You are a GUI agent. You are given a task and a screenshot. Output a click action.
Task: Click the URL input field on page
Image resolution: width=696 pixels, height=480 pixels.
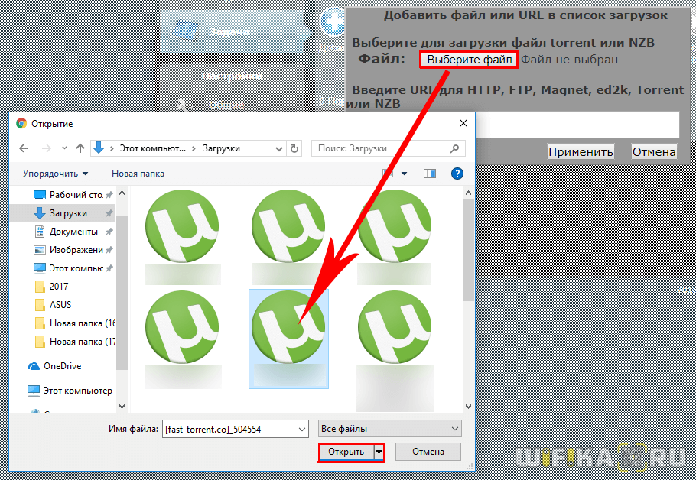click(x=577, y=125)
